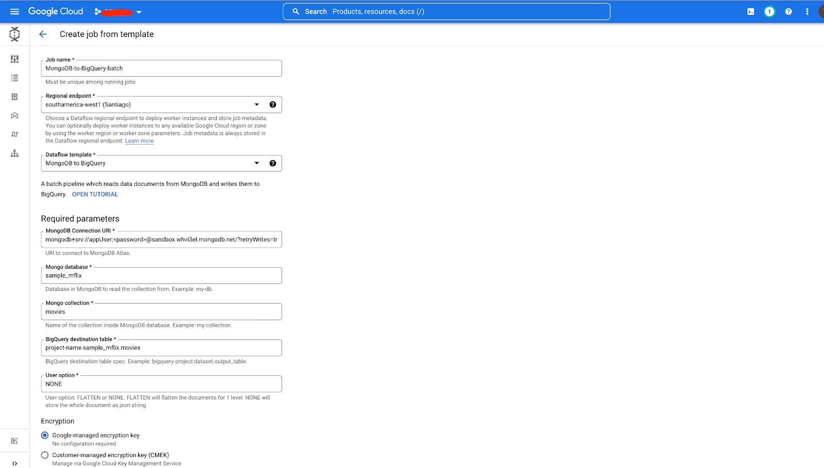Open the hierarchy tree sidebar icon
The image size is (824, 468).
(14, 153)
